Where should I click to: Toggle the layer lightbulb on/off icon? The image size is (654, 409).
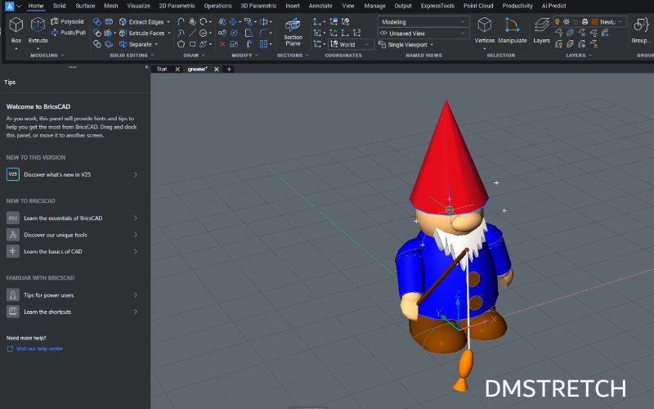(x=557, y=21)
